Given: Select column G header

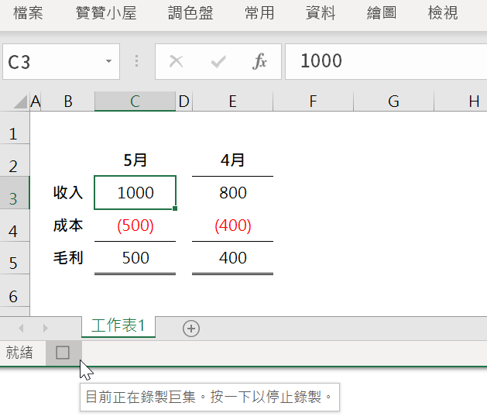Looking at the screenshot, I should (393, 102).
